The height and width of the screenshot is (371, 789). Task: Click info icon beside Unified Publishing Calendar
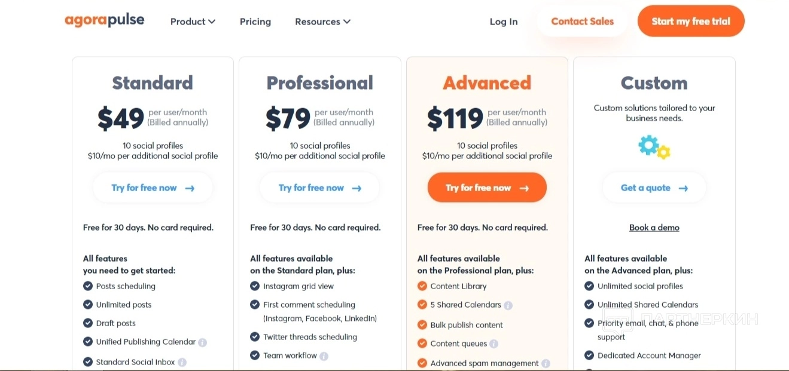pyautogui.click(x=203, y=342)
